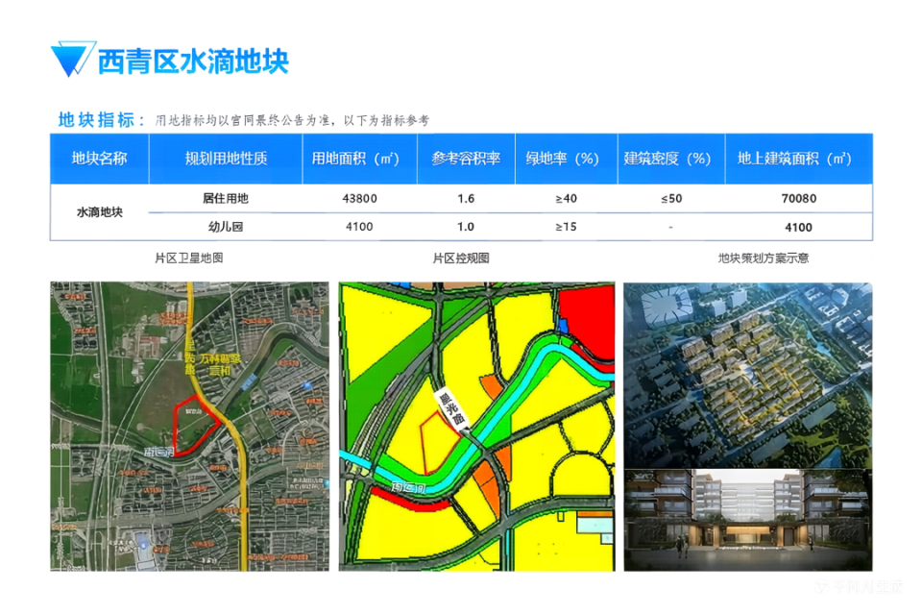
Task: Open the zoning plan map image
Action: (x=477, y=427)
